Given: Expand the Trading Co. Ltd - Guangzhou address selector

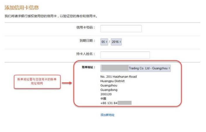Looking at the screenshot, I should pyautogui.click(x=136, y=68).
